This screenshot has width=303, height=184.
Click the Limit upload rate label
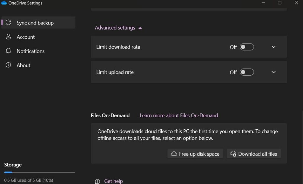[x=115, y=72]
